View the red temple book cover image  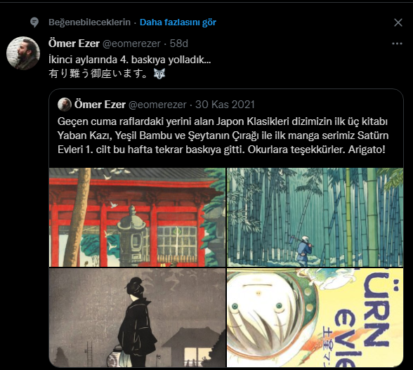(137, 217)
